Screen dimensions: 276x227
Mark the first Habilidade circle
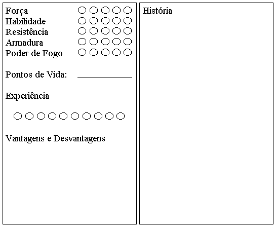[82, 21]
